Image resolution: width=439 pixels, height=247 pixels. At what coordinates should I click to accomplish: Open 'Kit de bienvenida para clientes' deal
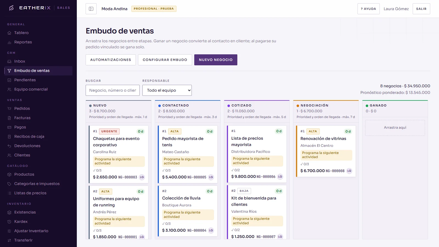pyautogui.click(x=257, y=212)
